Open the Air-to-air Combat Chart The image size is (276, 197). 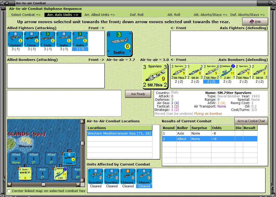[x=251, y=121]
